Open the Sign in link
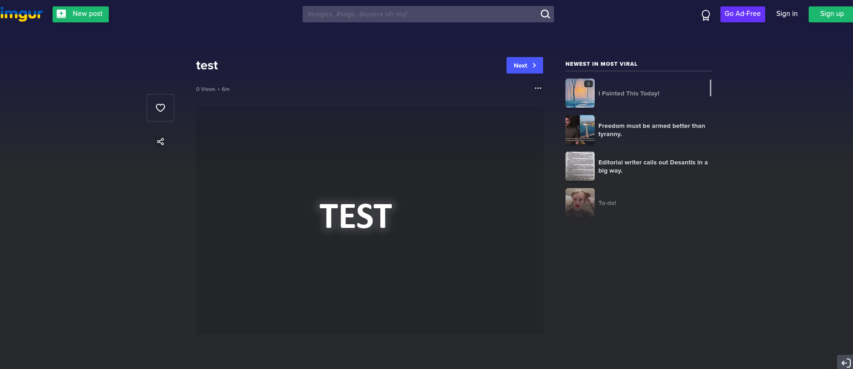Screen dimensions: 853x369 coord(787,14)
